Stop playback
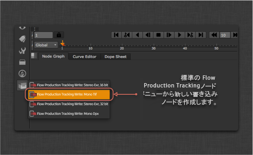 pos(159,35)
